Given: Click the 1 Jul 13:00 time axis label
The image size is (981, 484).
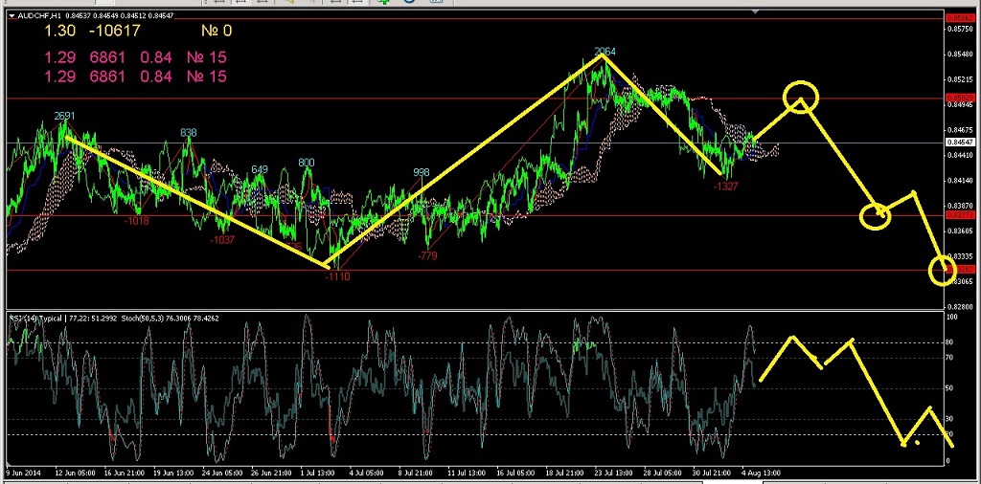Looking at the screenshot, I should click(x=318, y=472).
